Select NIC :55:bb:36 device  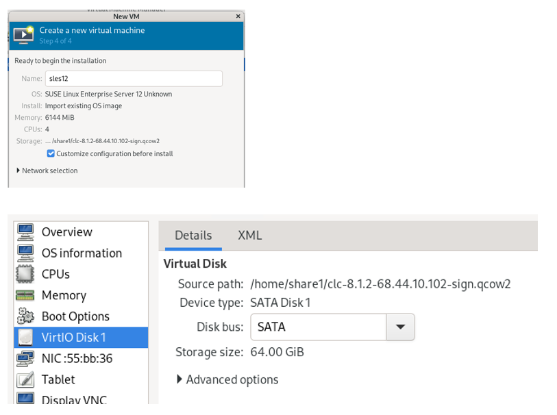pyautogui.click(x=75, y=358)
